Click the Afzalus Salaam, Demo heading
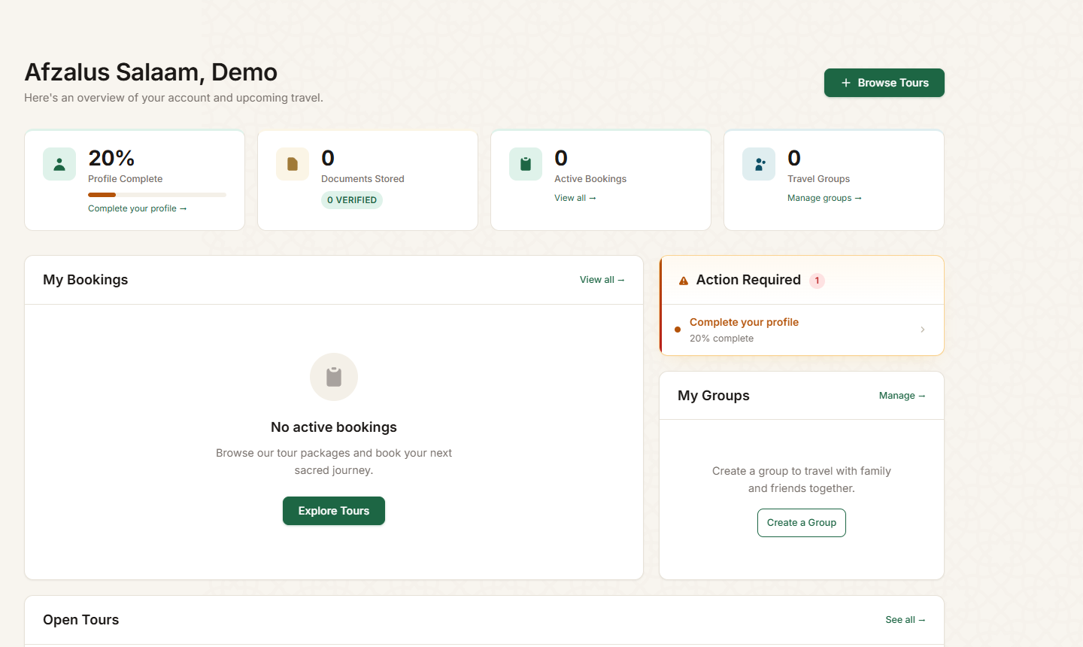 [151, 72]
